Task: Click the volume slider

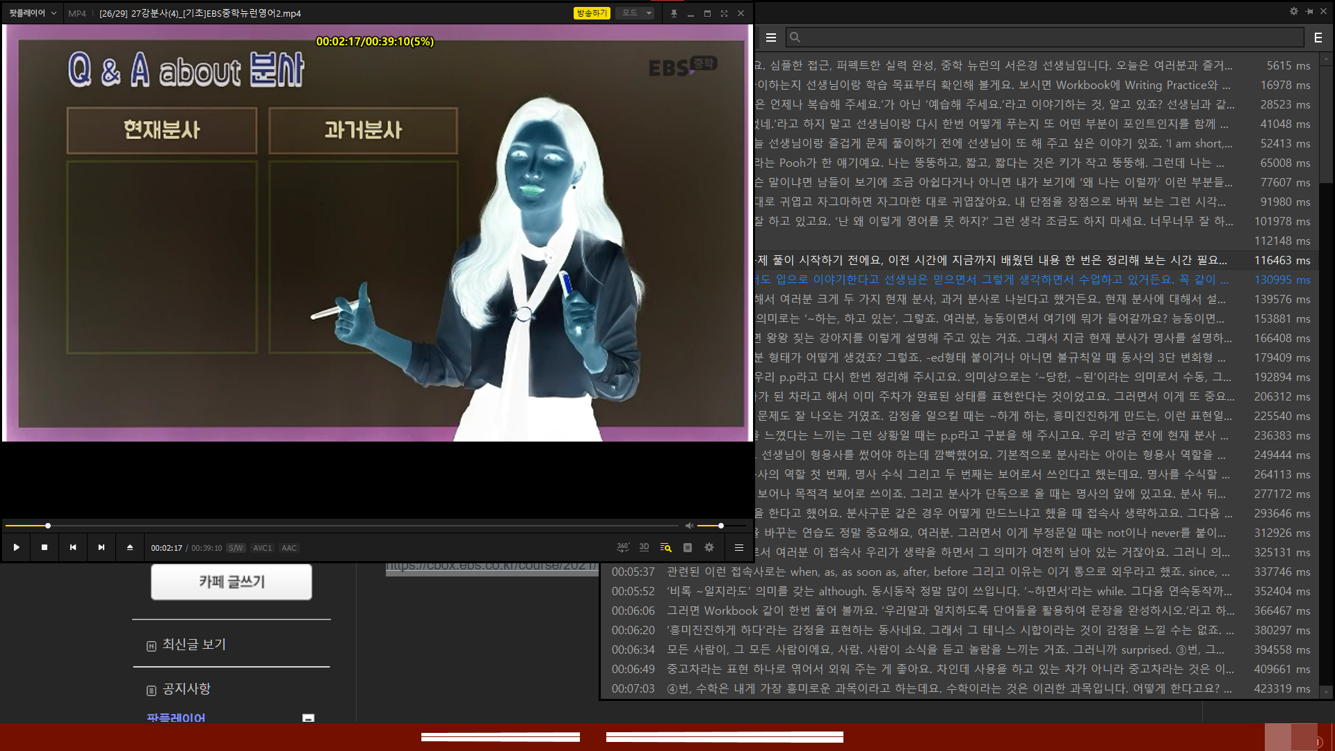Action: [720, 526]
